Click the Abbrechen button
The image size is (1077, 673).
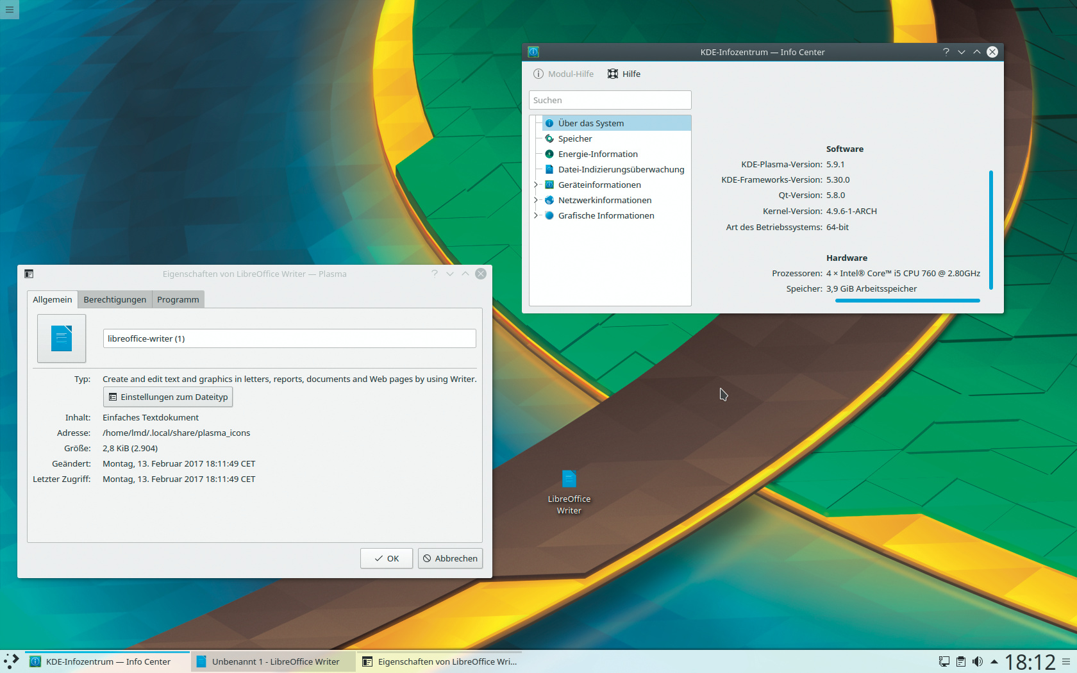450,558
